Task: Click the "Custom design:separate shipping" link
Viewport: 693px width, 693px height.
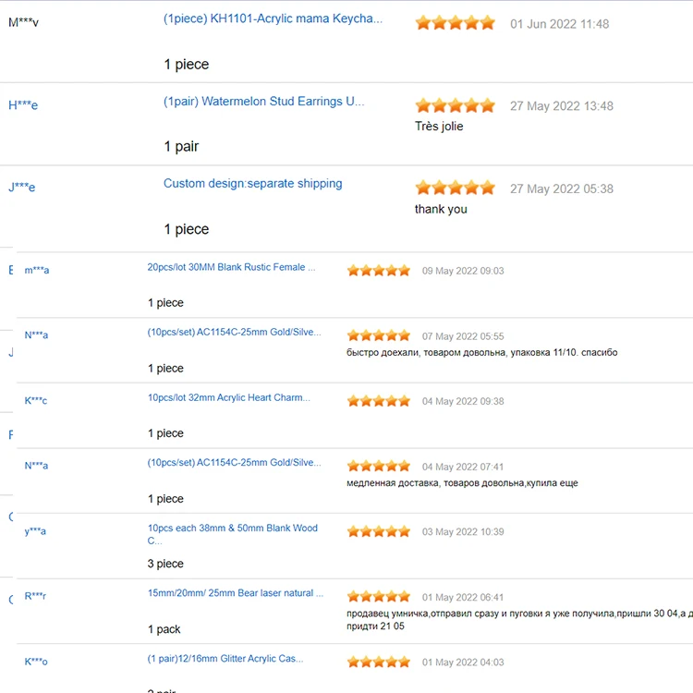Action: point(252,183)
